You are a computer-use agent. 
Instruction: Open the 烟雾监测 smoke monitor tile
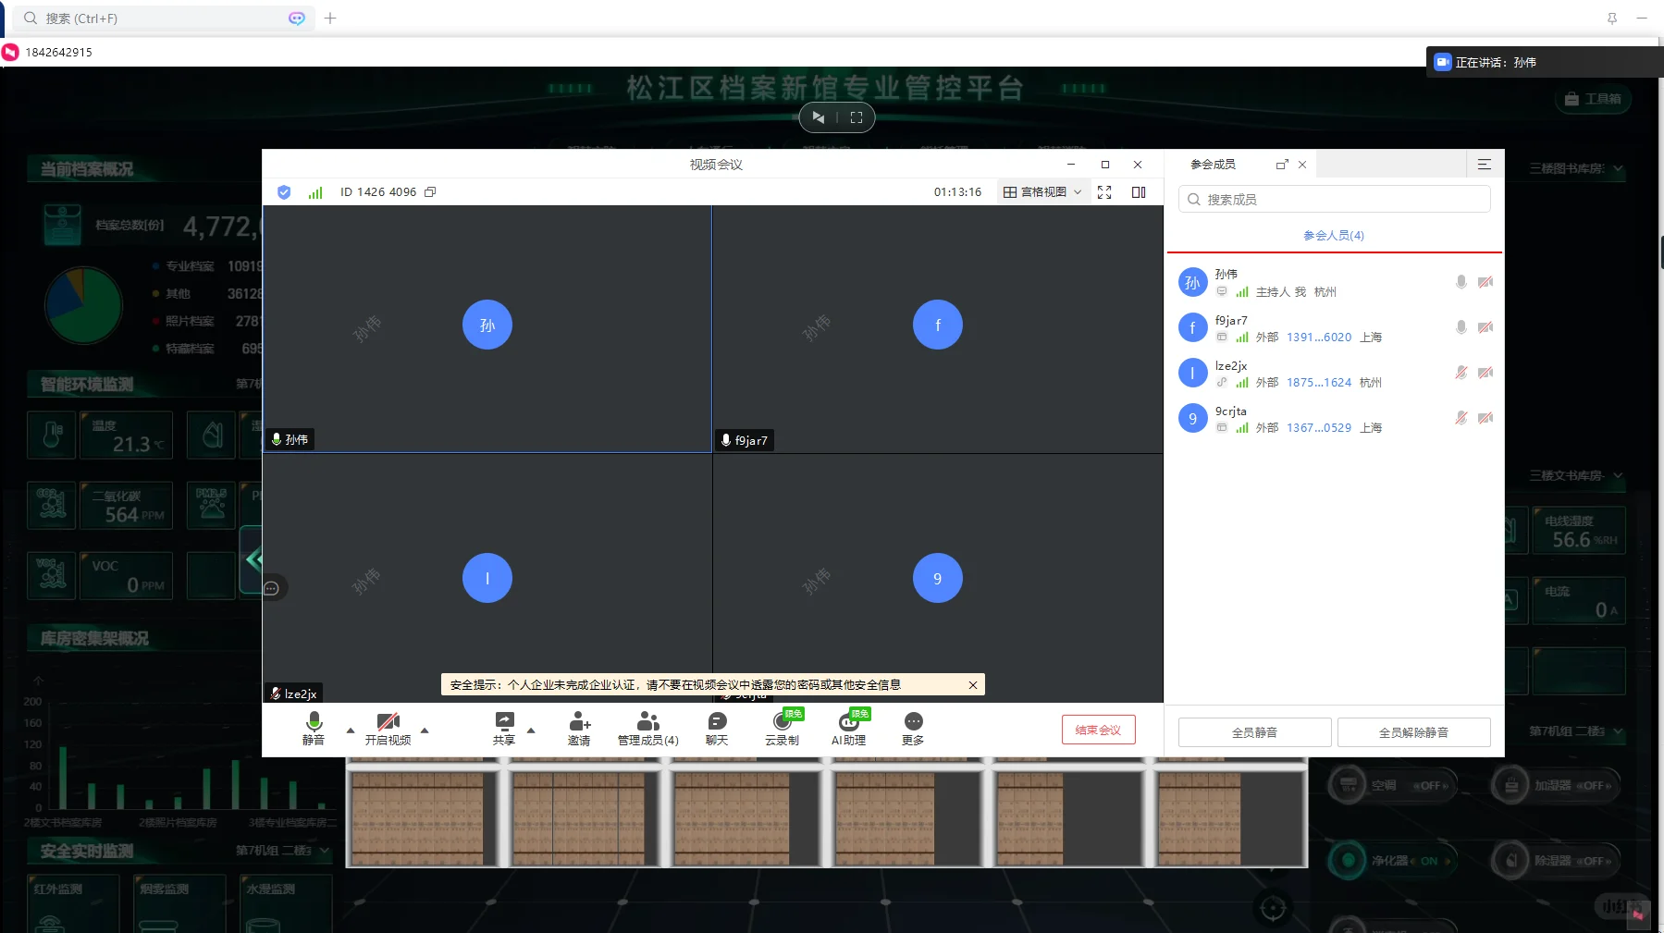pos(180,903)
